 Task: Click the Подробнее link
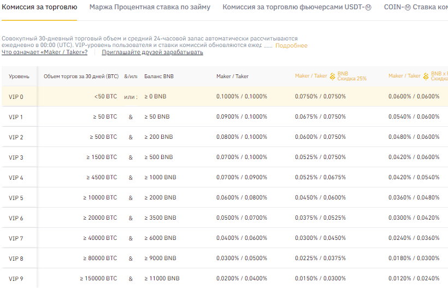coord(291,45)
